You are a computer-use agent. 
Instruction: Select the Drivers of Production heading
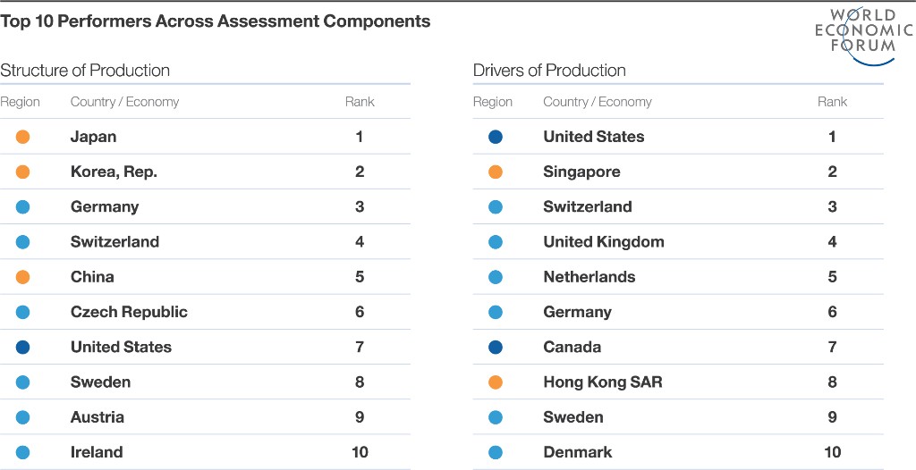[x=549, y=71]
